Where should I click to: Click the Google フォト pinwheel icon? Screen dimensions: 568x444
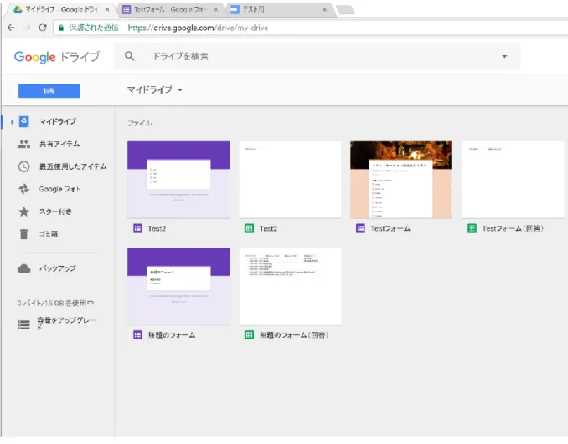click(x=24, y=189)
